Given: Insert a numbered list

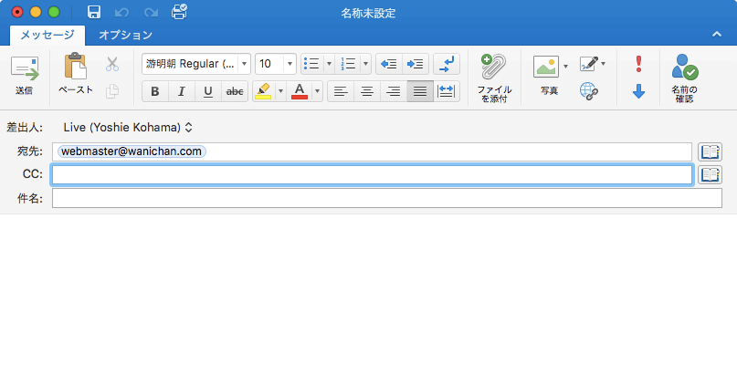Looking at the screenshot, I should [x=348, y=64].
